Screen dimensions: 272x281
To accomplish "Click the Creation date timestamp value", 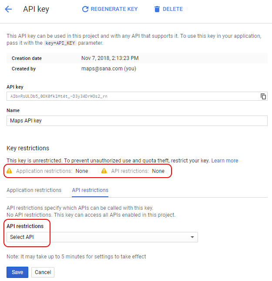I will point(110,58).
